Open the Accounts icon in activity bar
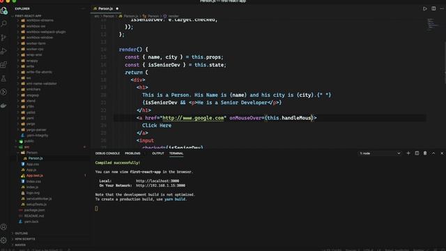Viewport: 446px width, 251px height. (4, 227)
